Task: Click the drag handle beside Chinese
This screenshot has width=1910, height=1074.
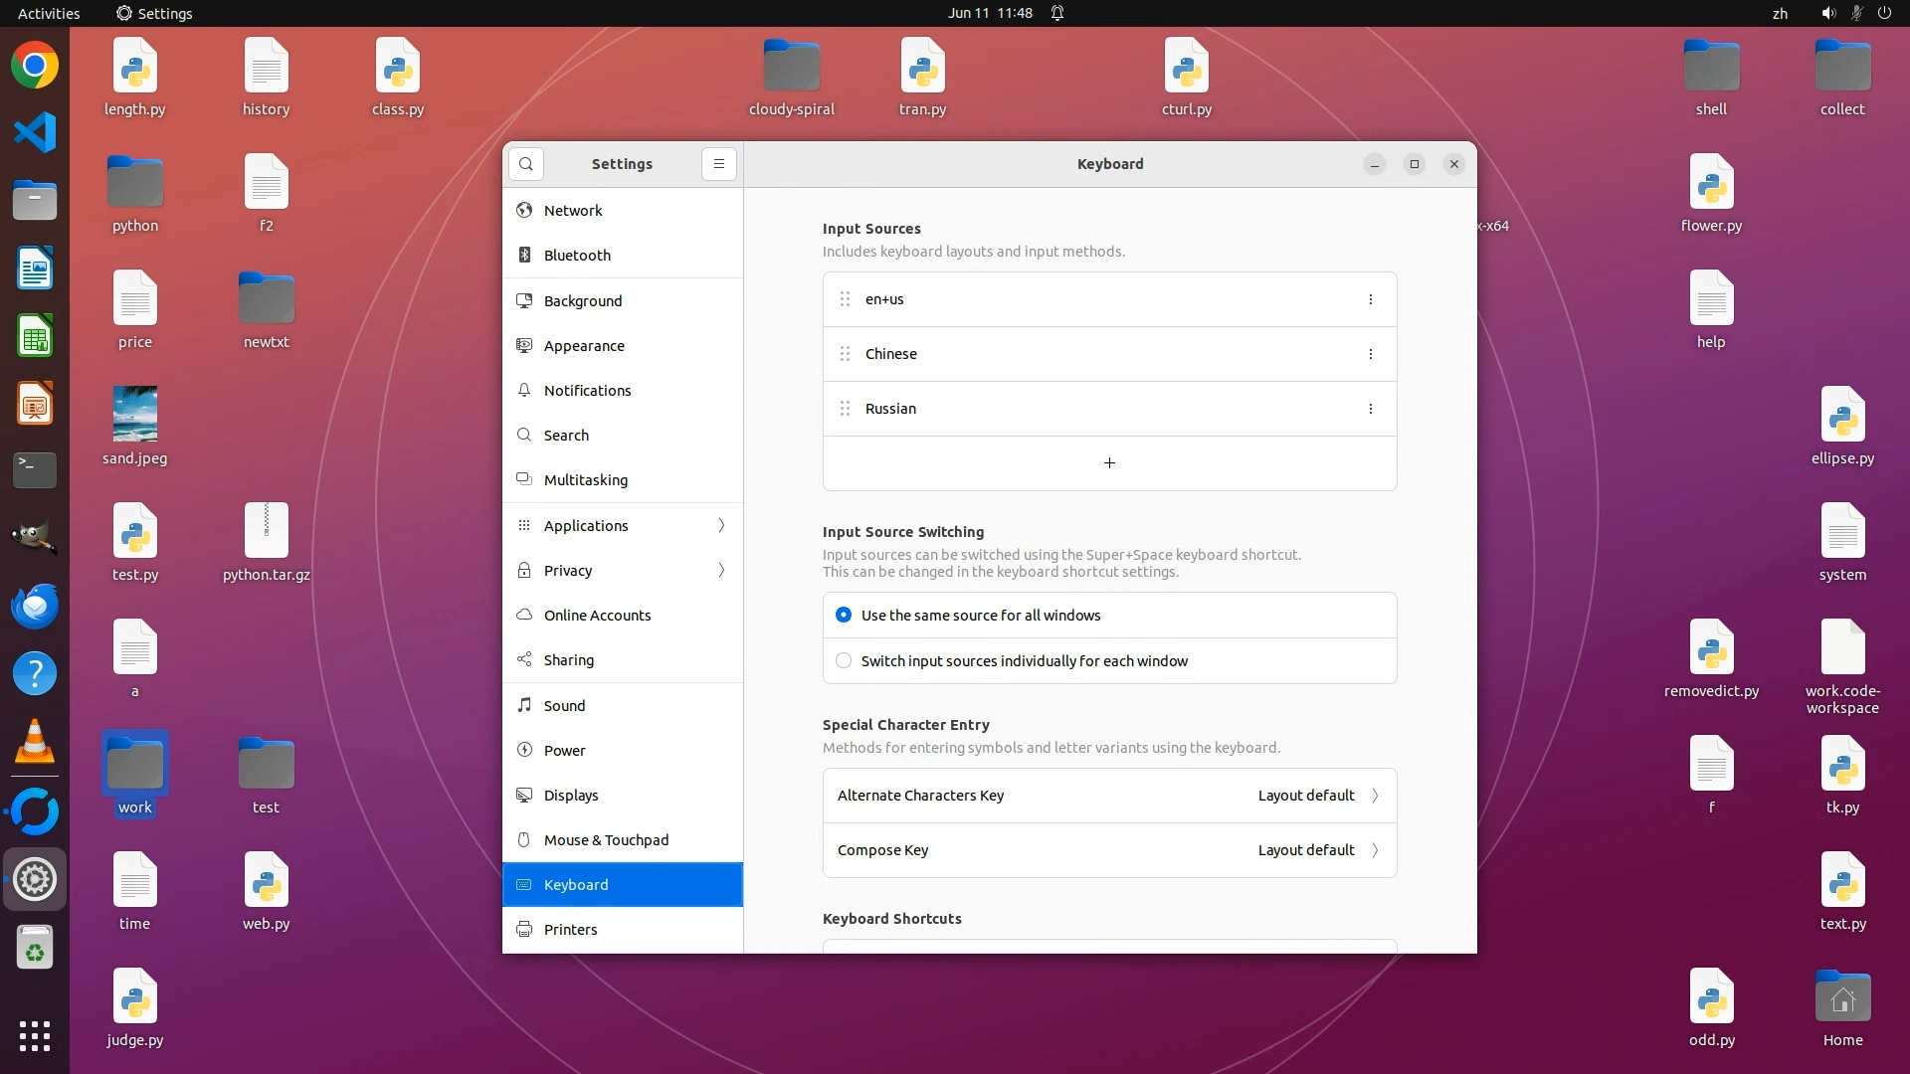Action: pyautogui.click(x=845, y=354)
